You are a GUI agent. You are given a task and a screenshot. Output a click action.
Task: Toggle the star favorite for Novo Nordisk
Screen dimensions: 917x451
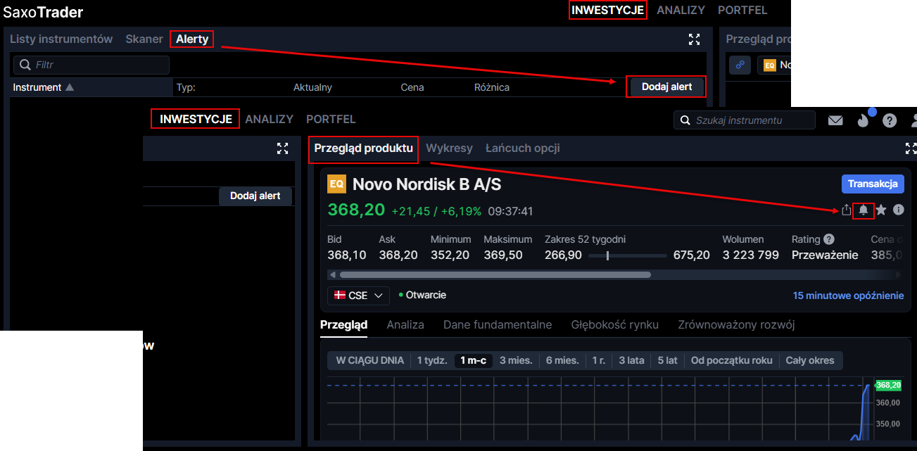(881, 210)
